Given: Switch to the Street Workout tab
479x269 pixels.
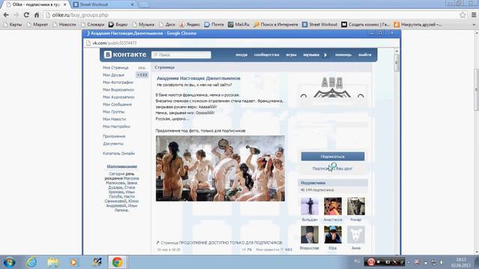Looking at the screenshot, I should 103,4.
